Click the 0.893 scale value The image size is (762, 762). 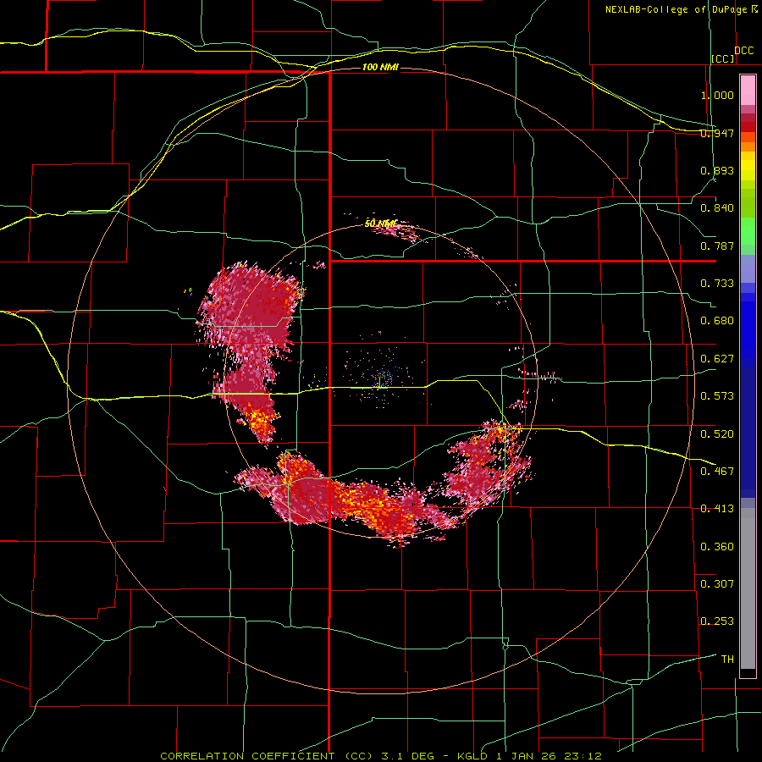[x=717, y=170]
